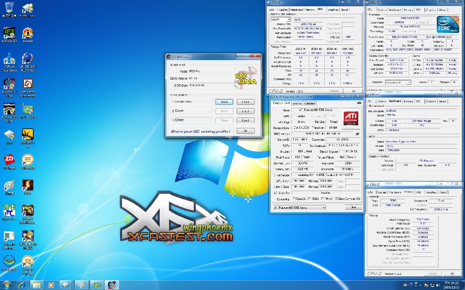Open About tab in Memory CPU-Z window
The width and height of the screenshot is (465, 290).
pyautogui.click(x=443, y=192)
